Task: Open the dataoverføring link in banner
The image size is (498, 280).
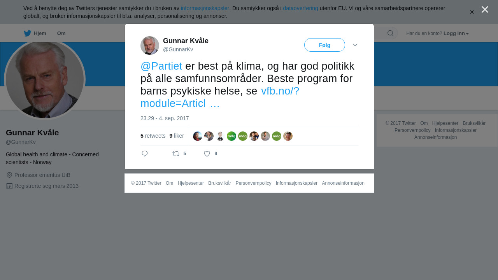Action: pos(300,8)
